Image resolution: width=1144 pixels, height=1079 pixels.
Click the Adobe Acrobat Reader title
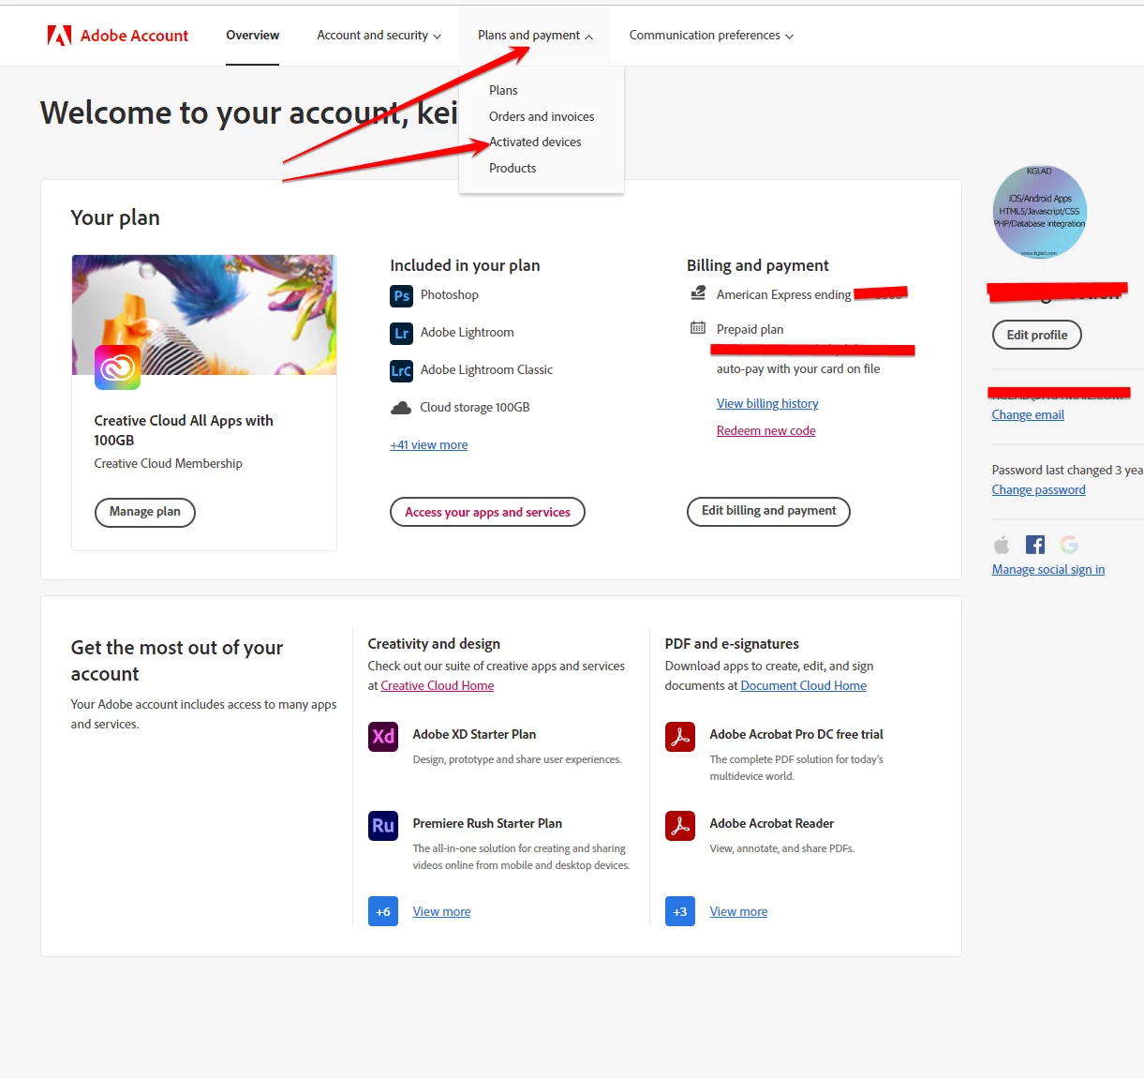pos(772,824)
